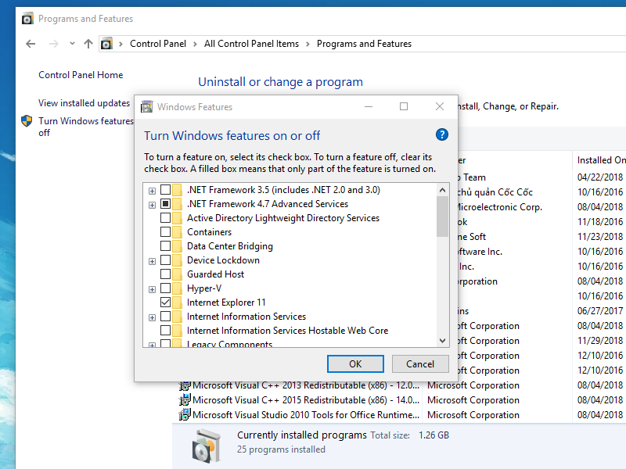Check the Guarded Host checkbox
The width and height of the screenshot is (626, 469).
[x=165, y=274]
